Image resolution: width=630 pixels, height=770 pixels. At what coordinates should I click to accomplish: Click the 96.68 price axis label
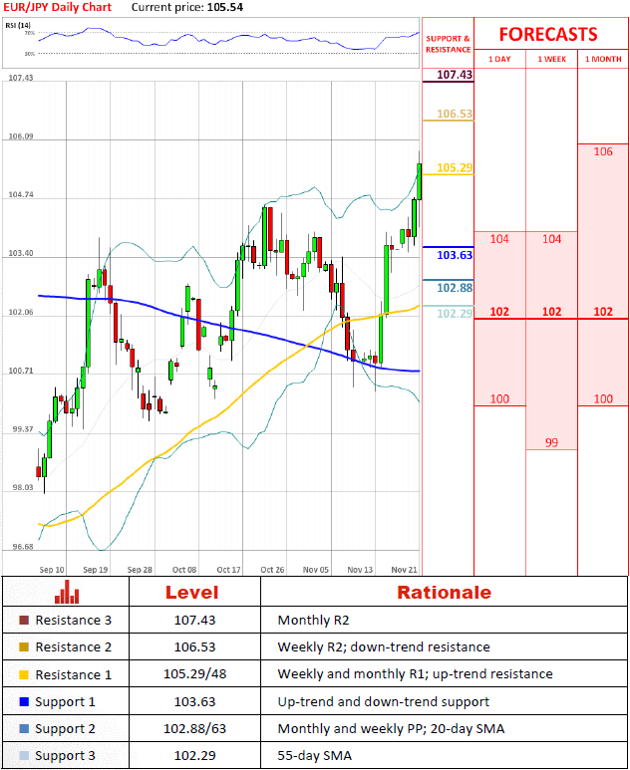pos(23,547)
